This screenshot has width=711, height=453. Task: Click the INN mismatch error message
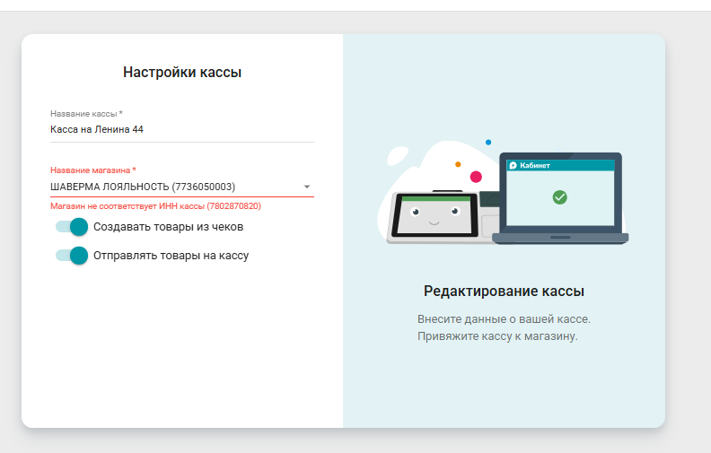coord(155,206)
